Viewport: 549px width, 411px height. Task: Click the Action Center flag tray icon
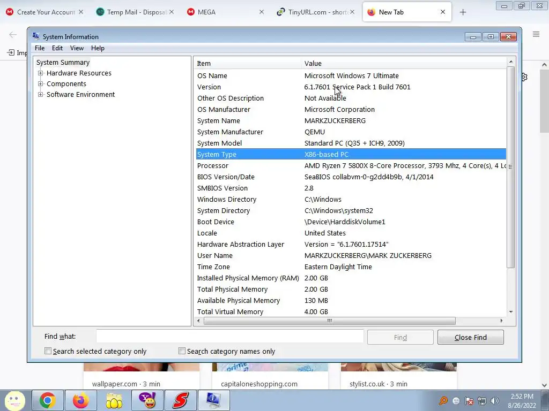pos(469,401)
